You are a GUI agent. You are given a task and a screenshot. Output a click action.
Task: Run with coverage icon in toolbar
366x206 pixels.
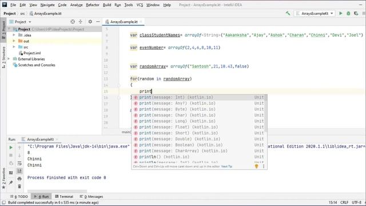[x=356, y=14]
